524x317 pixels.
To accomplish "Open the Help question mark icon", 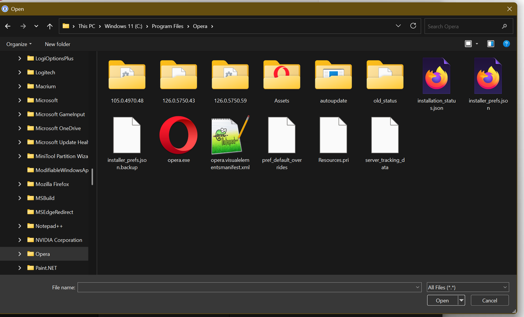I will point(506,44).
